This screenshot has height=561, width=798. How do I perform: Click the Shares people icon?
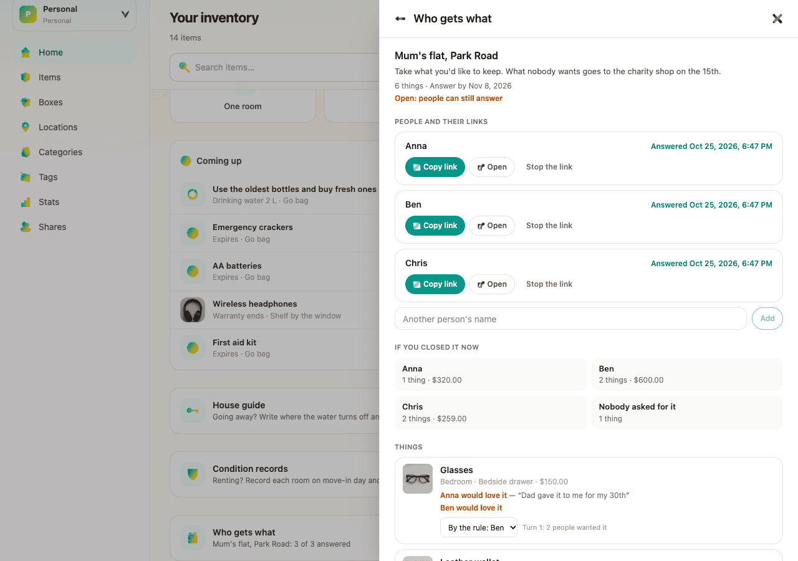click(x=26, y=227)
